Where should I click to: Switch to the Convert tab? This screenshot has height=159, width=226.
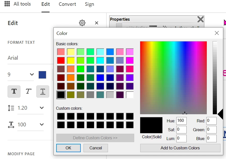point(67,4)
